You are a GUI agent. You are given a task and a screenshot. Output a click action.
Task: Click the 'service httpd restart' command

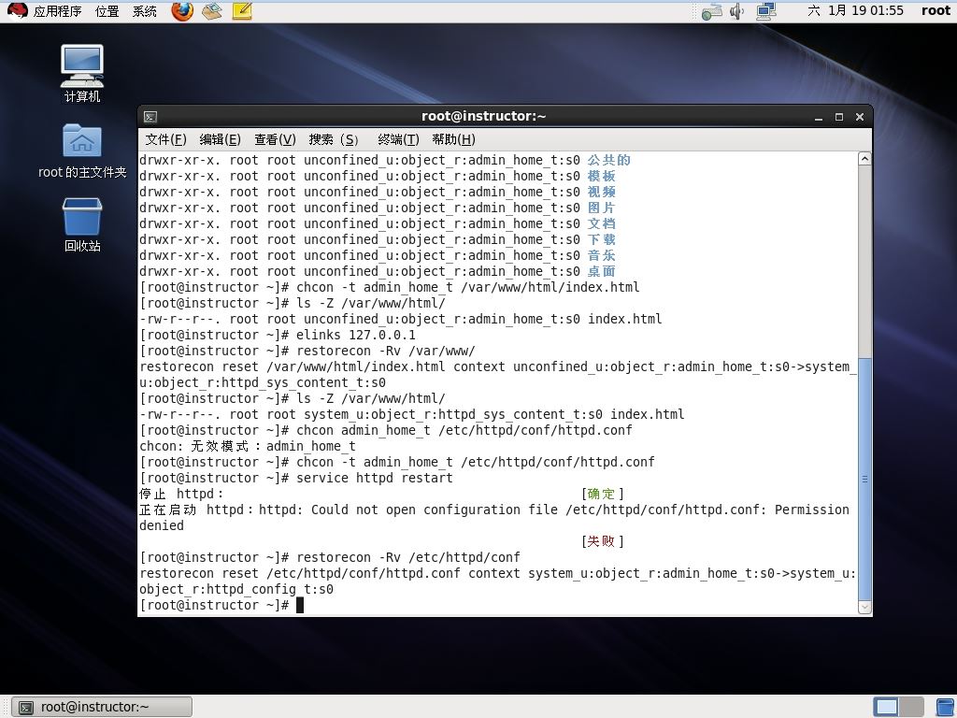375,478
